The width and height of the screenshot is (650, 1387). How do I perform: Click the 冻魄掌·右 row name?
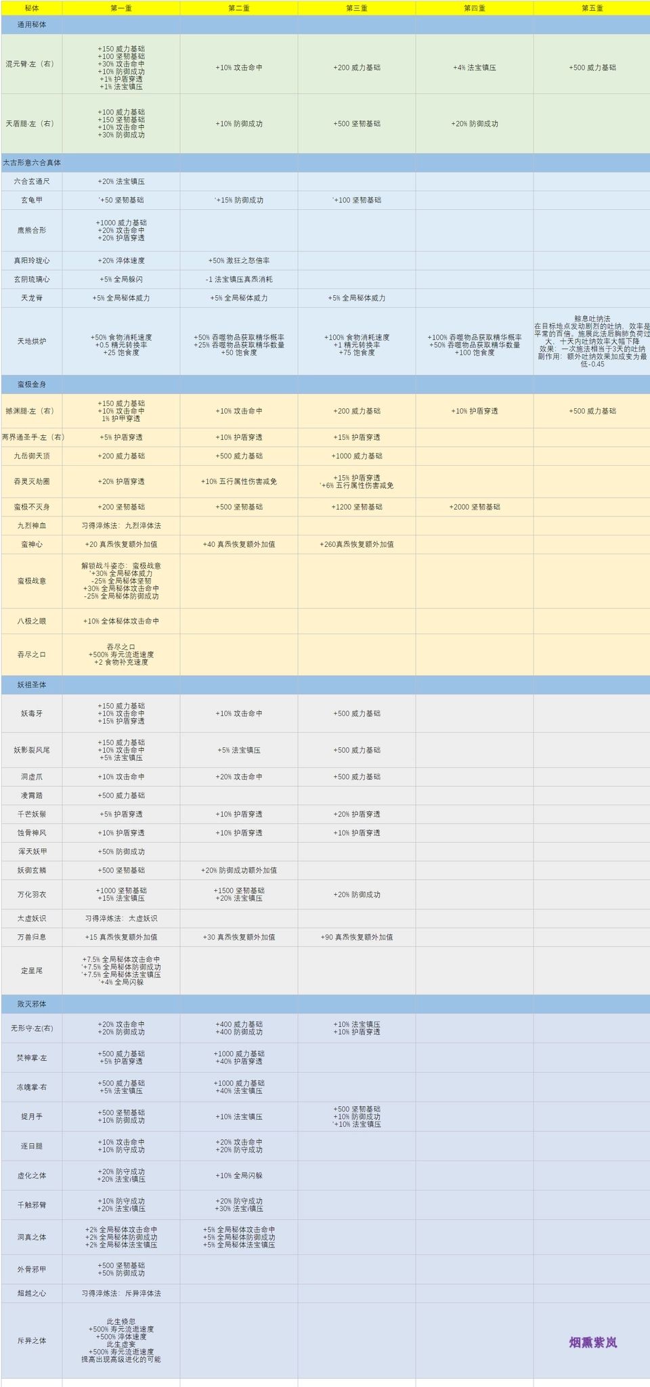[32, 1087]
